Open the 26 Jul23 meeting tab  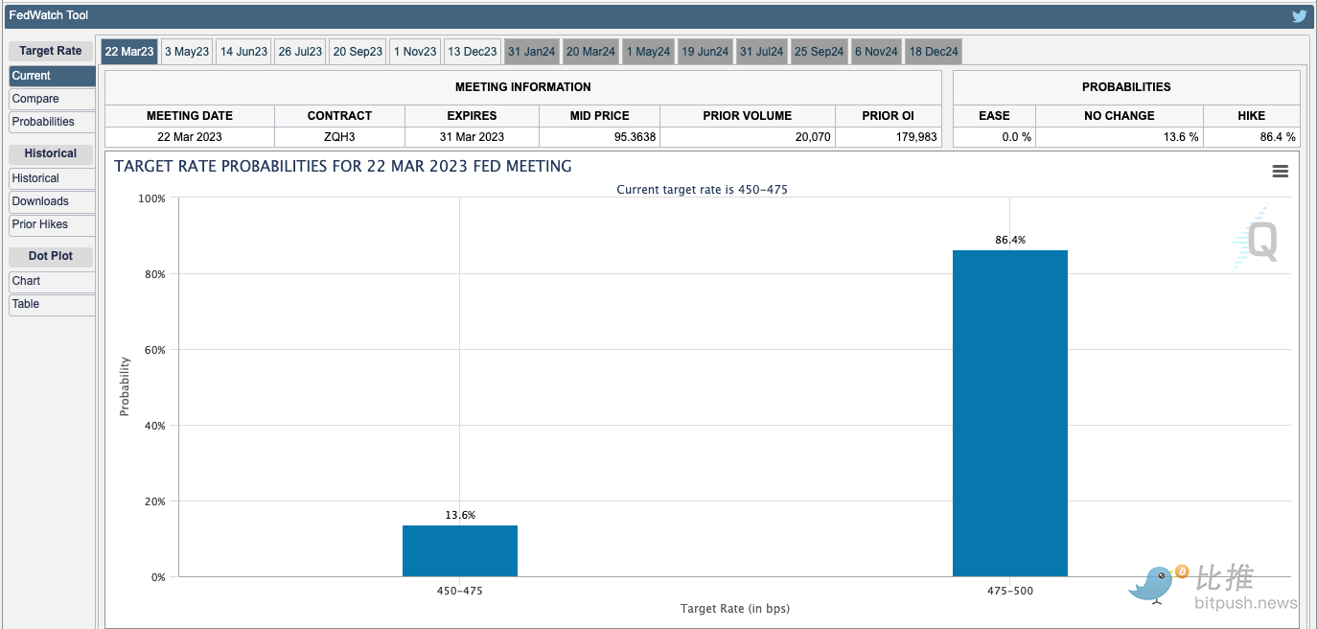(300, 52)
